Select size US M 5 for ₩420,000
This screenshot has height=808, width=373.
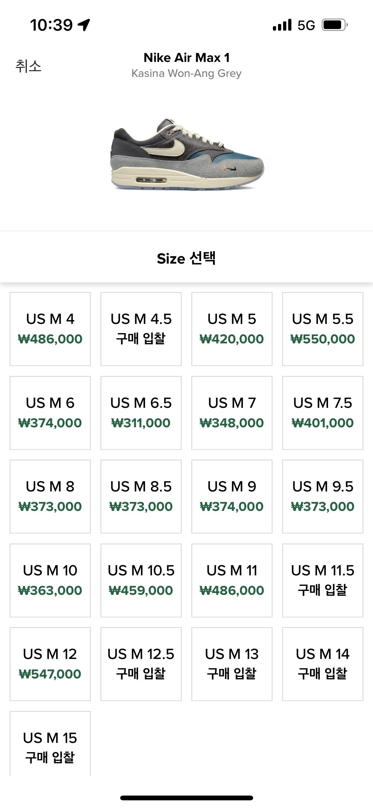[232, 329]
